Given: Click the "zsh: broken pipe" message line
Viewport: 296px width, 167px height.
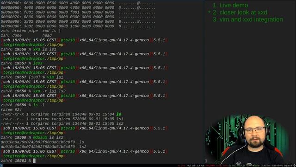Looking at the screenshot, I should point(31,31).
